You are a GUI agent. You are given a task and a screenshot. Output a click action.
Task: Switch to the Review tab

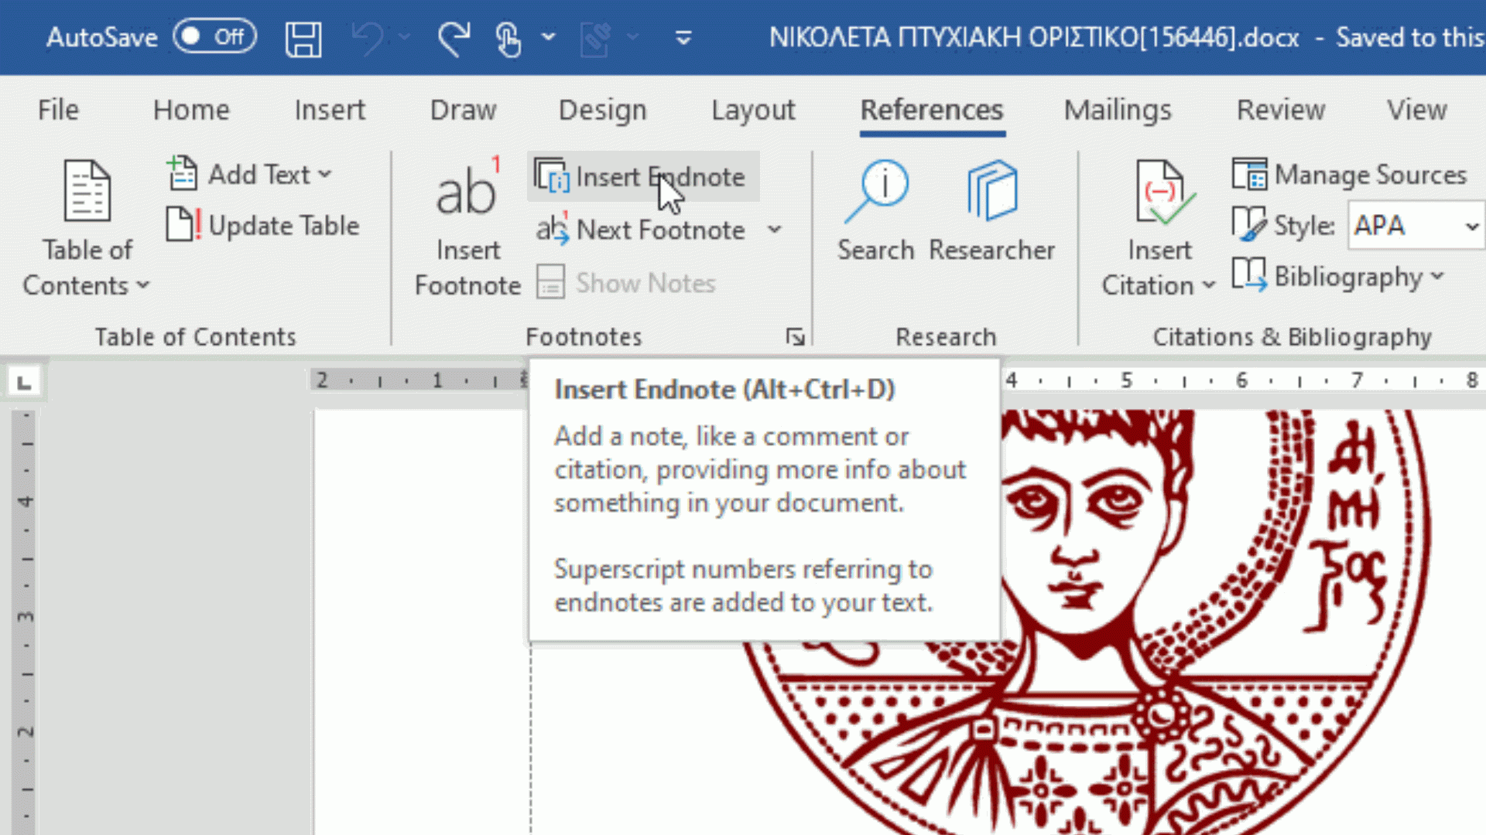click(x=1281, y=110)
